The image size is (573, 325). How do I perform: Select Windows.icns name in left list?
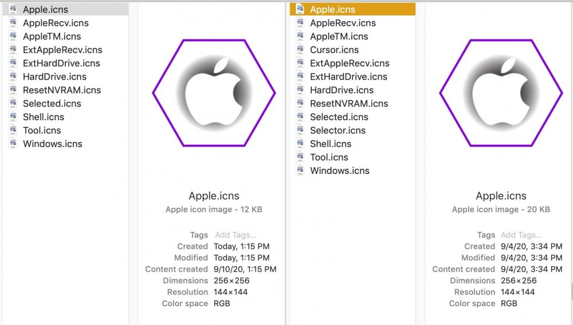53,144
